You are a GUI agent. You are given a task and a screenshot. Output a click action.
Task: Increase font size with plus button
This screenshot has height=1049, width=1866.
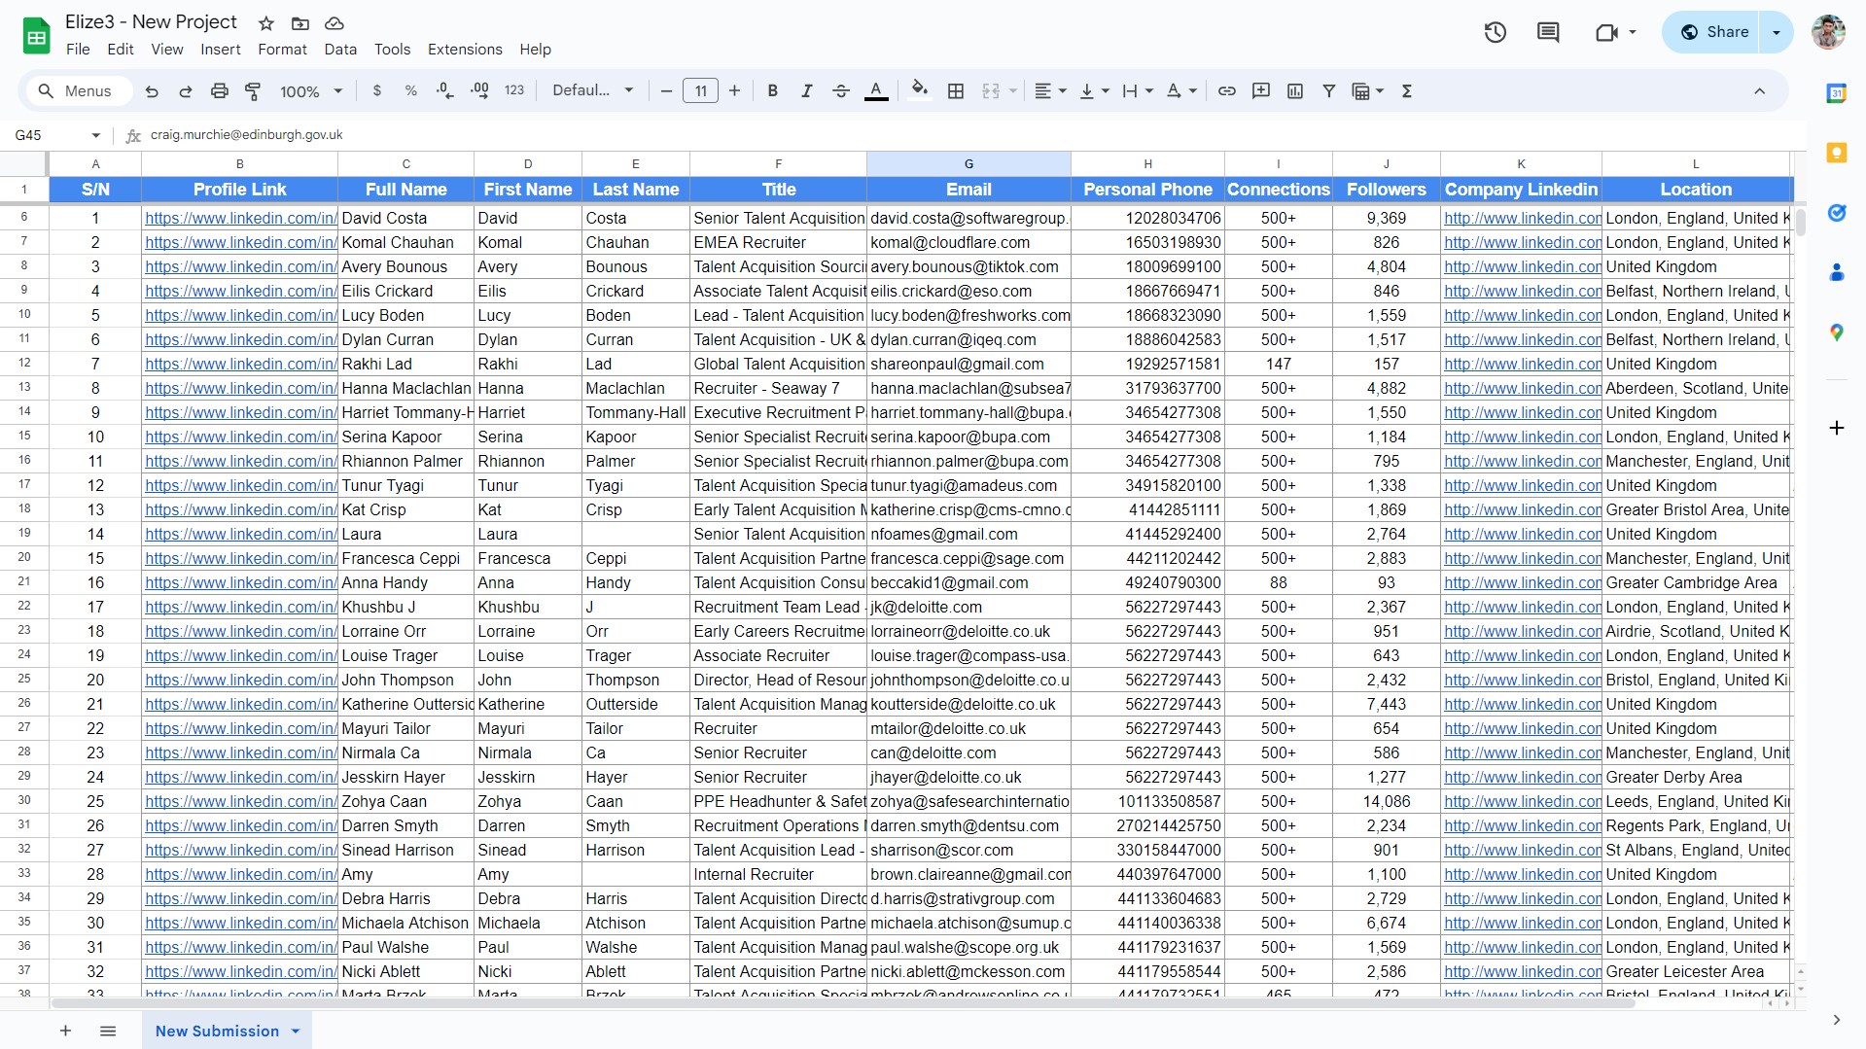[734, 91]
